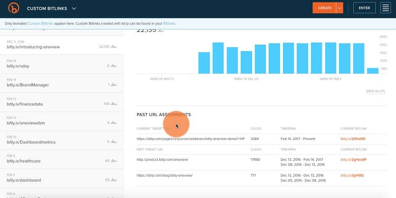Click stats icon in bitly.is/BrandManager row
The image size is (396, 198).
click(x=113, y=85)
